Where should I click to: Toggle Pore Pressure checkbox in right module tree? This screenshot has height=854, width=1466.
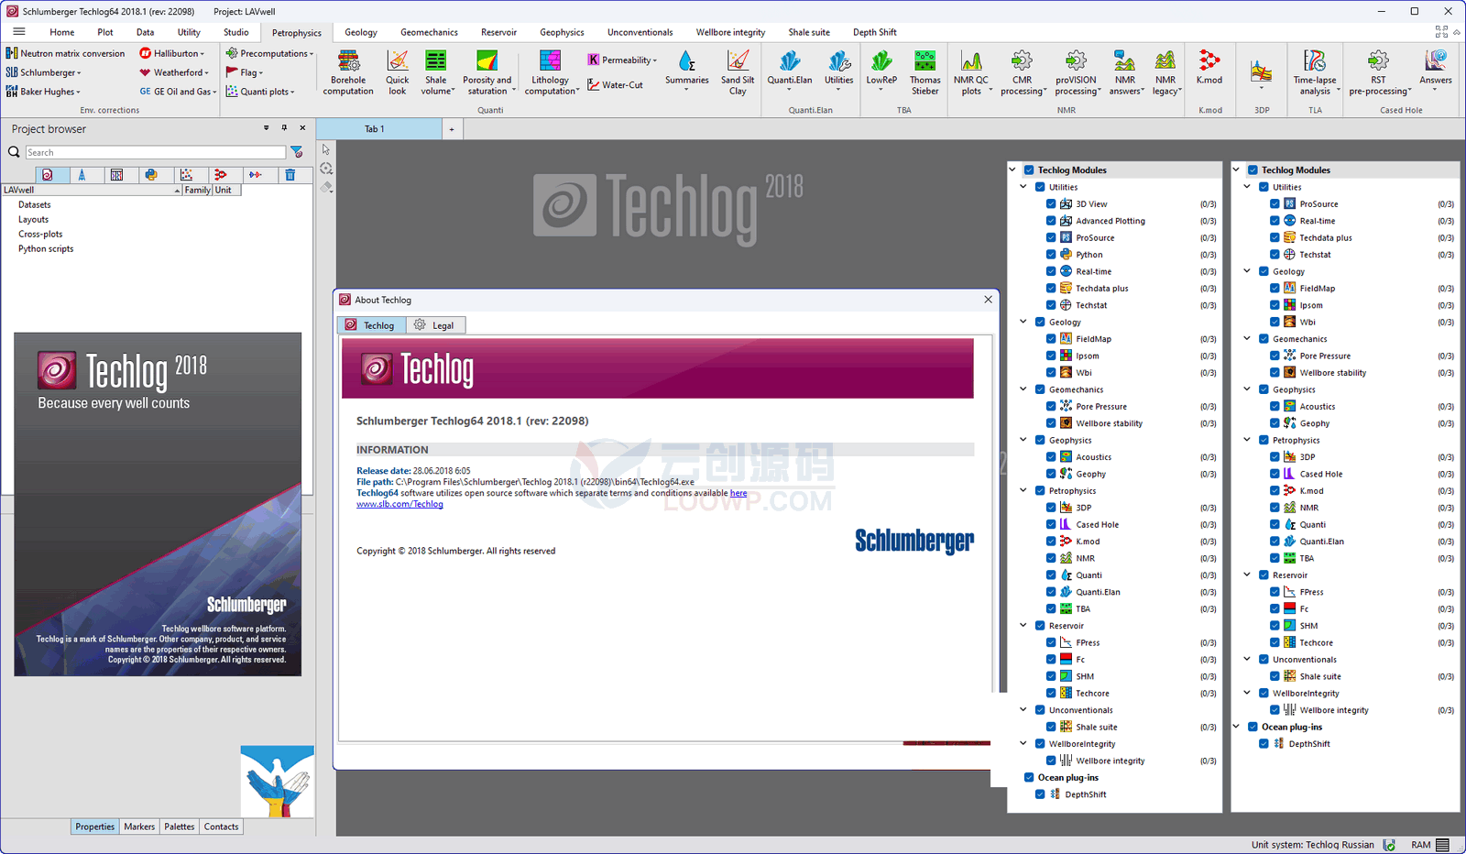click(1275, 356)
